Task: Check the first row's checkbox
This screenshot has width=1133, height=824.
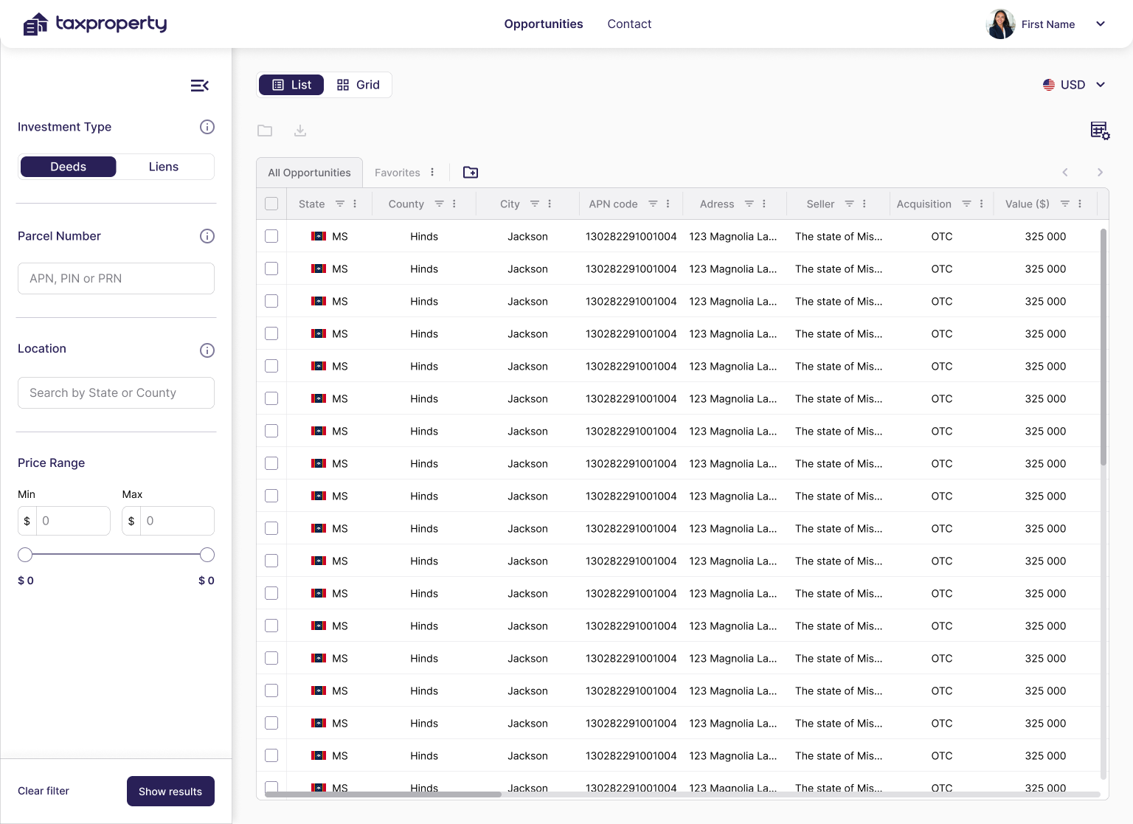Action: coord(271,236)
